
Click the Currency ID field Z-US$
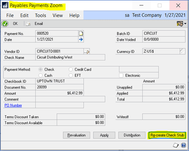[161, 51]
